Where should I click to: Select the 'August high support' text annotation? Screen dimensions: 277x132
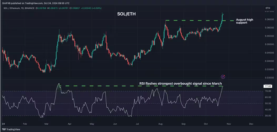point(244,21)
